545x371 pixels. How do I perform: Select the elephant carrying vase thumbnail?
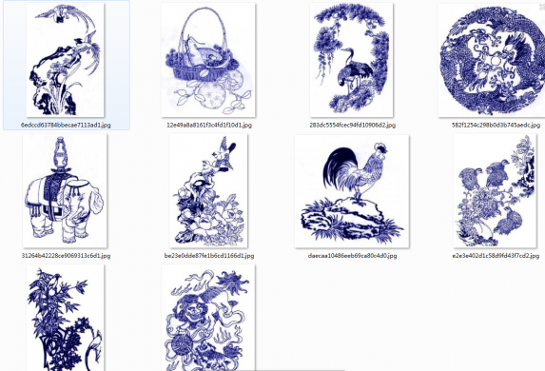coord(65,191)
